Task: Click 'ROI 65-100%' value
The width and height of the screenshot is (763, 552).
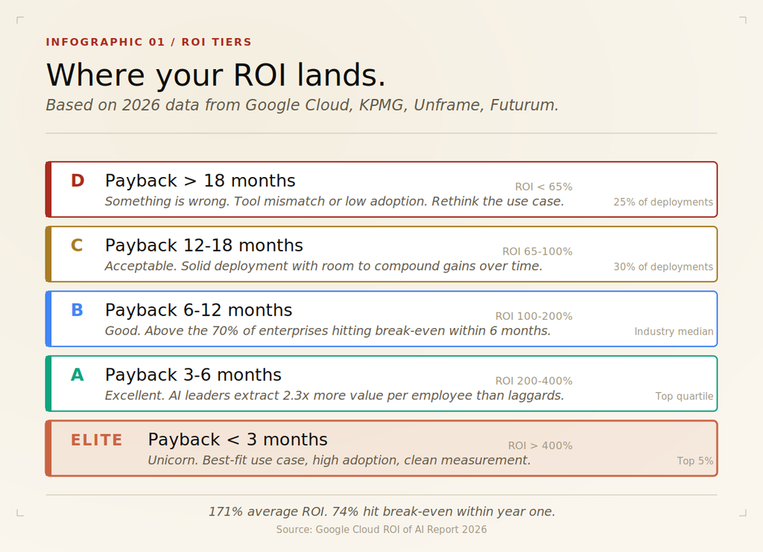Action: 537,251
